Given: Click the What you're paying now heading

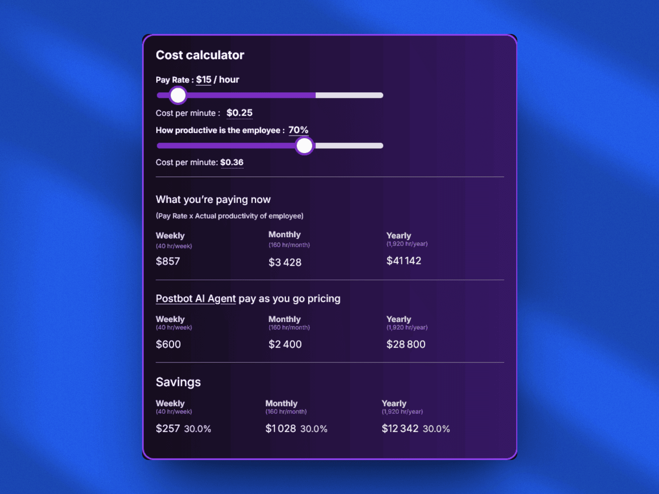Looking at the screenshot, I should (213, 199).
